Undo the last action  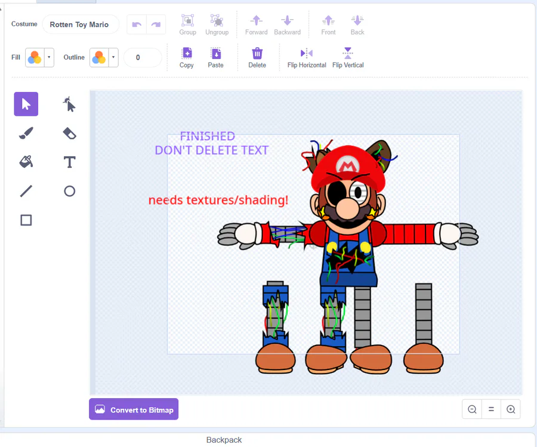coord(137,24)
